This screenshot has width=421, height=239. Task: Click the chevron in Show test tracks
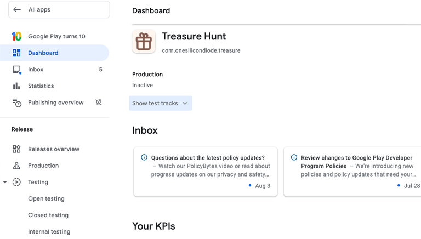pyautogui.click(x=185, y=103)
